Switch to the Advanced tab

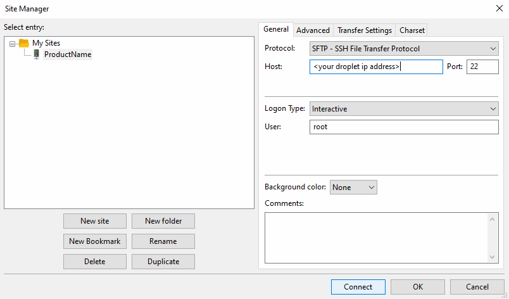coord(313,30)
